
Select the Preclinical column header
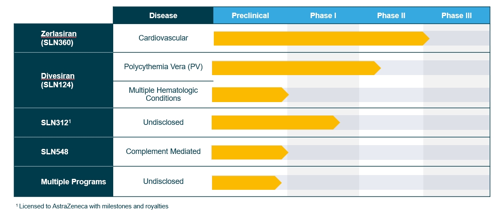[x=250, y=16]
